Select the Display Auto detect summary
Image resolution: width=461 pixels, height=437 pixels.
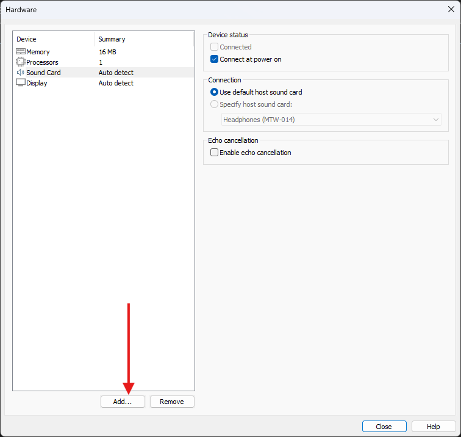(x=116, y=83)
